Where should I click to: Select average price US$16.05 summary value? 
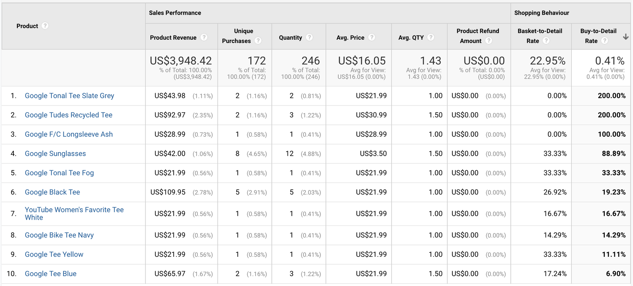point(362,61)
